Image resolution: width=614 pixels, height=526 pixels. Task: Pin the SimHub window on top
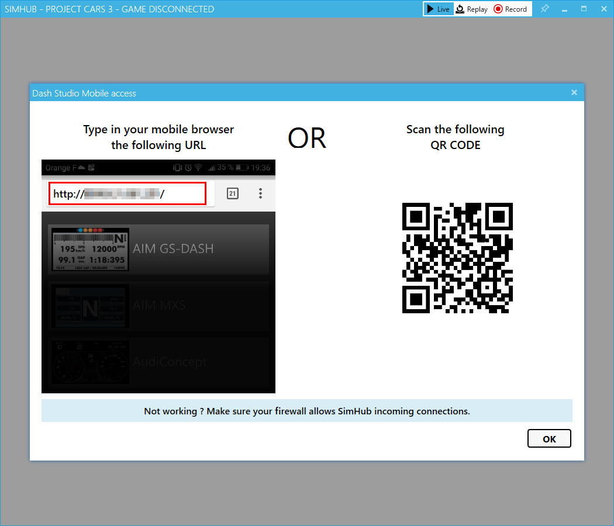click(544, 9)
